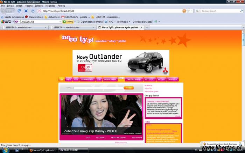Switch to the first LIBERTAS - administrator tab
This screenshot has width=245, height=153.
[x=25, y=27]
